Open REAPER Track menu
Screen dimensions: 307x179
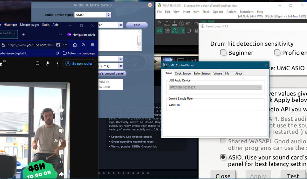[x=206, y=12]
